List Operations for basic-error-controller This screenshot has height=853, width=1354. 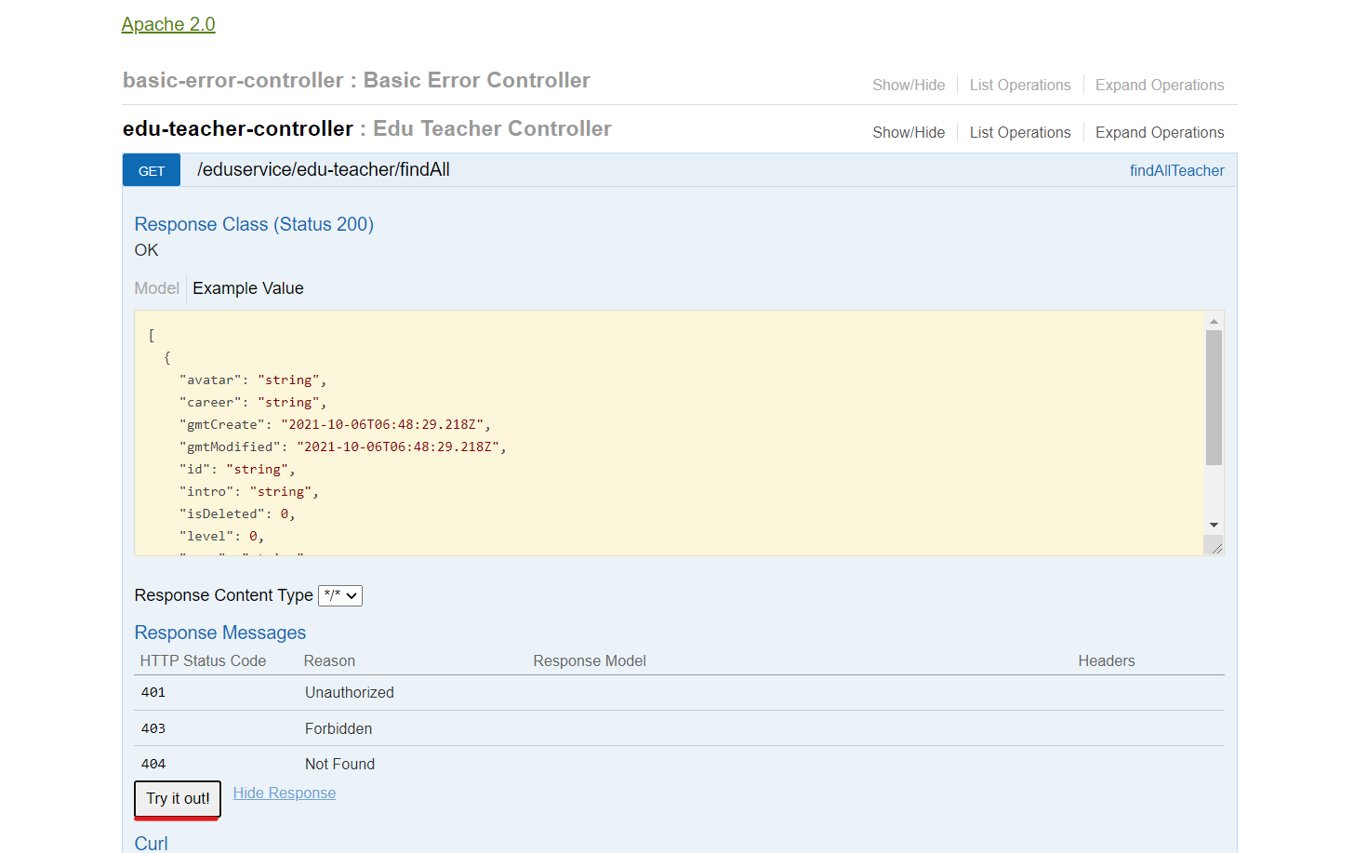click(1020, 85)
